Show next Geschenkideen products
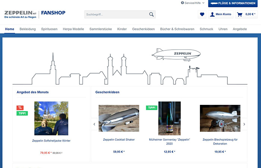This screenshot has width=261, height=168. click(244, 124)
